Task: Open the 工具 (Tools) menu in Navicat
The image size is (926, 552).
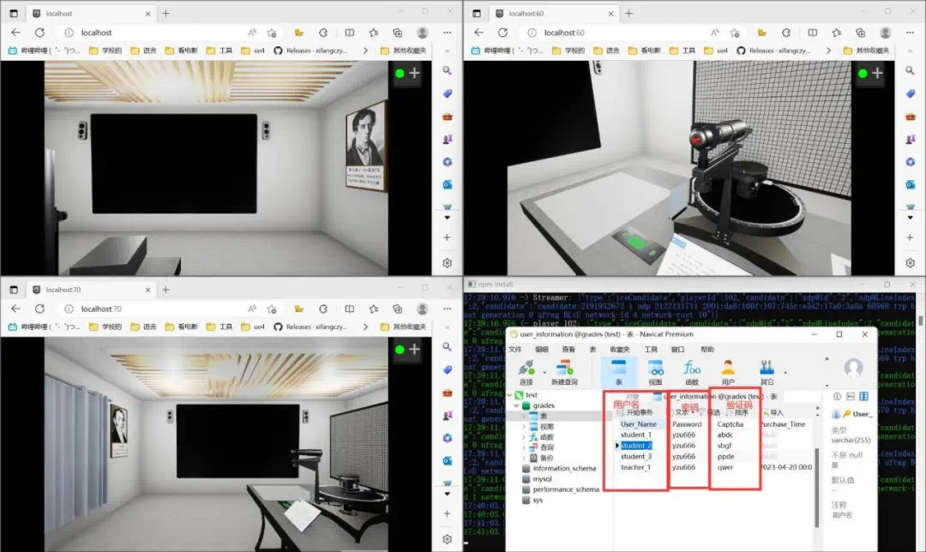Action: click(651, 350)
